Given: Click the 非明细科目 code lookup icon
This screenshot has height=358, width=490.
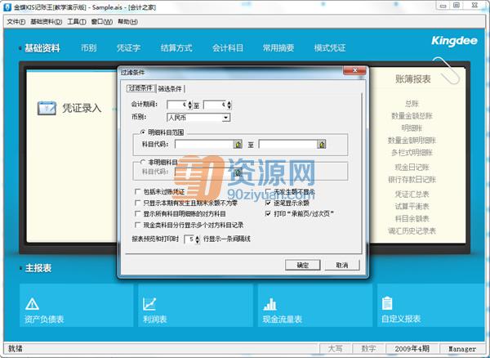Looking at the screenshot, I should 238,172.
